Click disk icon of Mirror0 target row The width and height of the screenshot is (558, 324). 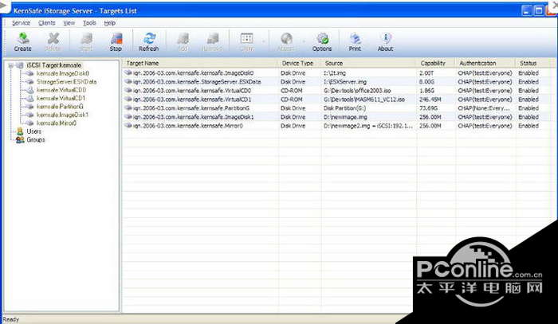click(128, 126)
